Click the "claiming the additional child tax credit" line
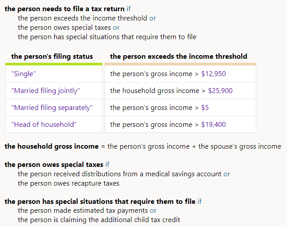 point(99,220)
